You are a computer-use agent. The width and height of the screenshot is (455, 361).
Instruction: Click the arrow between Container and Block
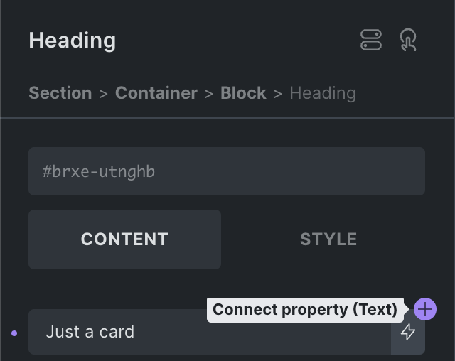pyautogui.click(x=209, y=93)
